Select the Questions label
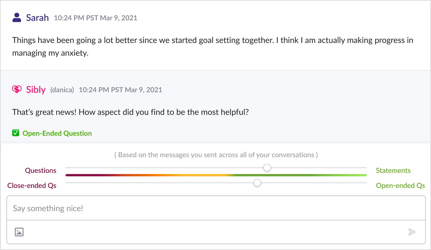The height and width of the screenshot is (250, 431). pos(41,171)
